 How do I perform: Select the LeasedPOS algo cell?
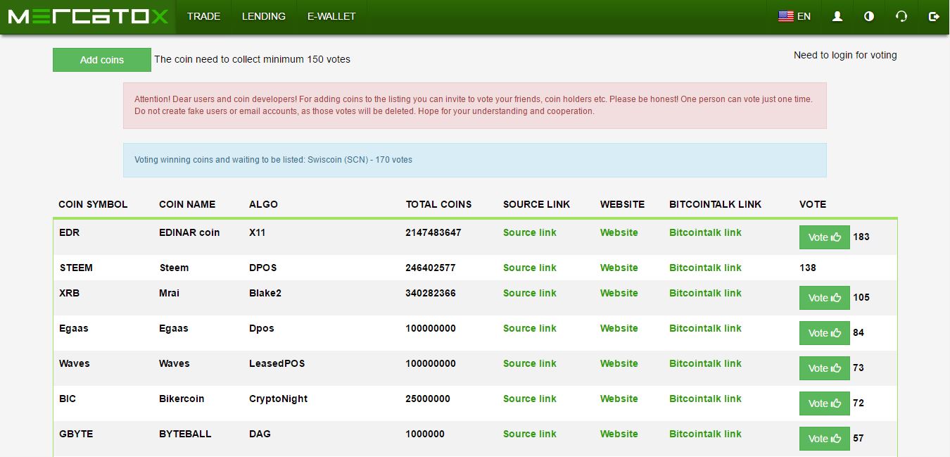(x=277, y=363)
